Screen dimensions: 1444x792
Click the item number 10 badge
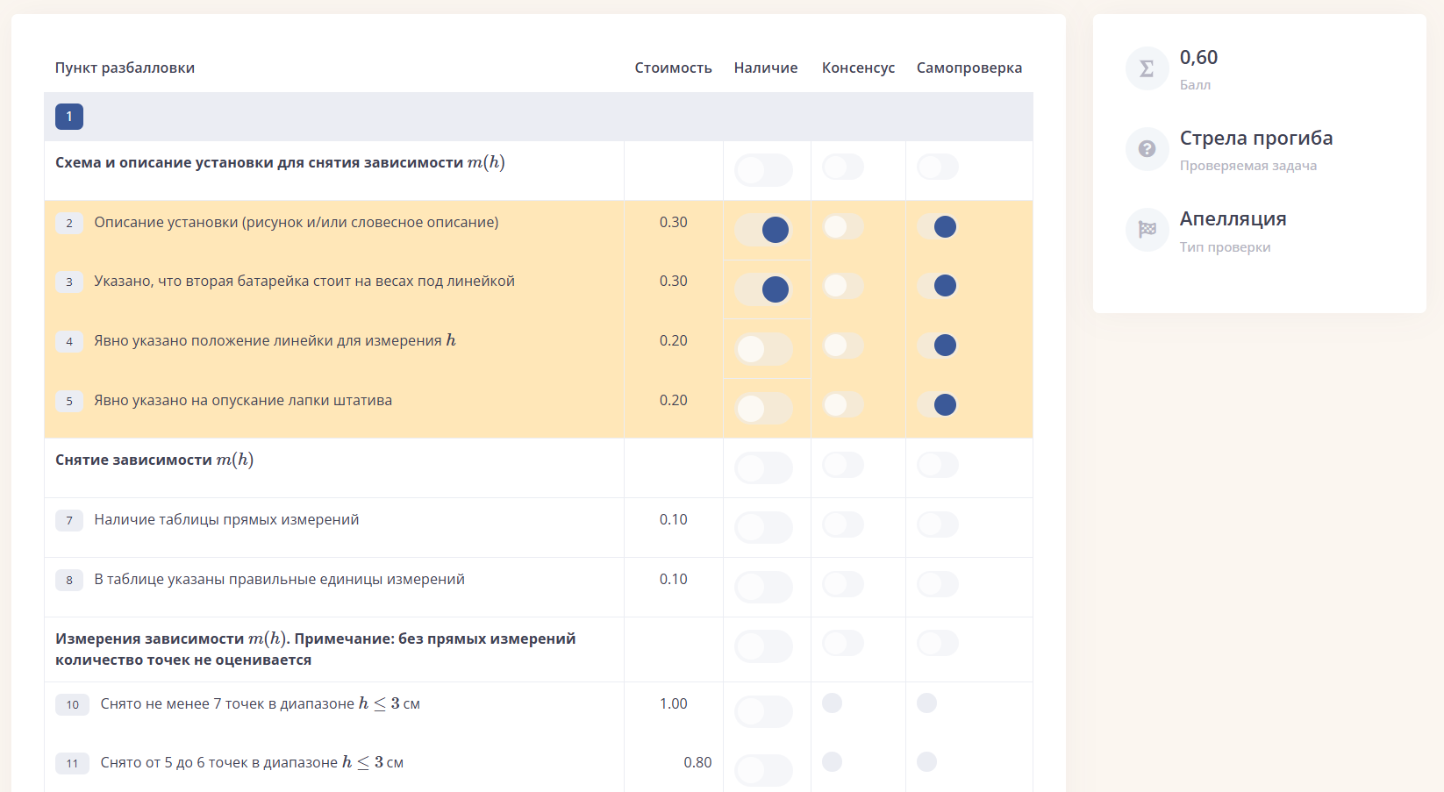(x=72, y=704)
